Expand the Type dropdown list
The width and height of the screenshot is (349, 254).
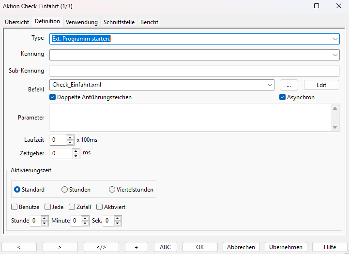coord(335,39)
